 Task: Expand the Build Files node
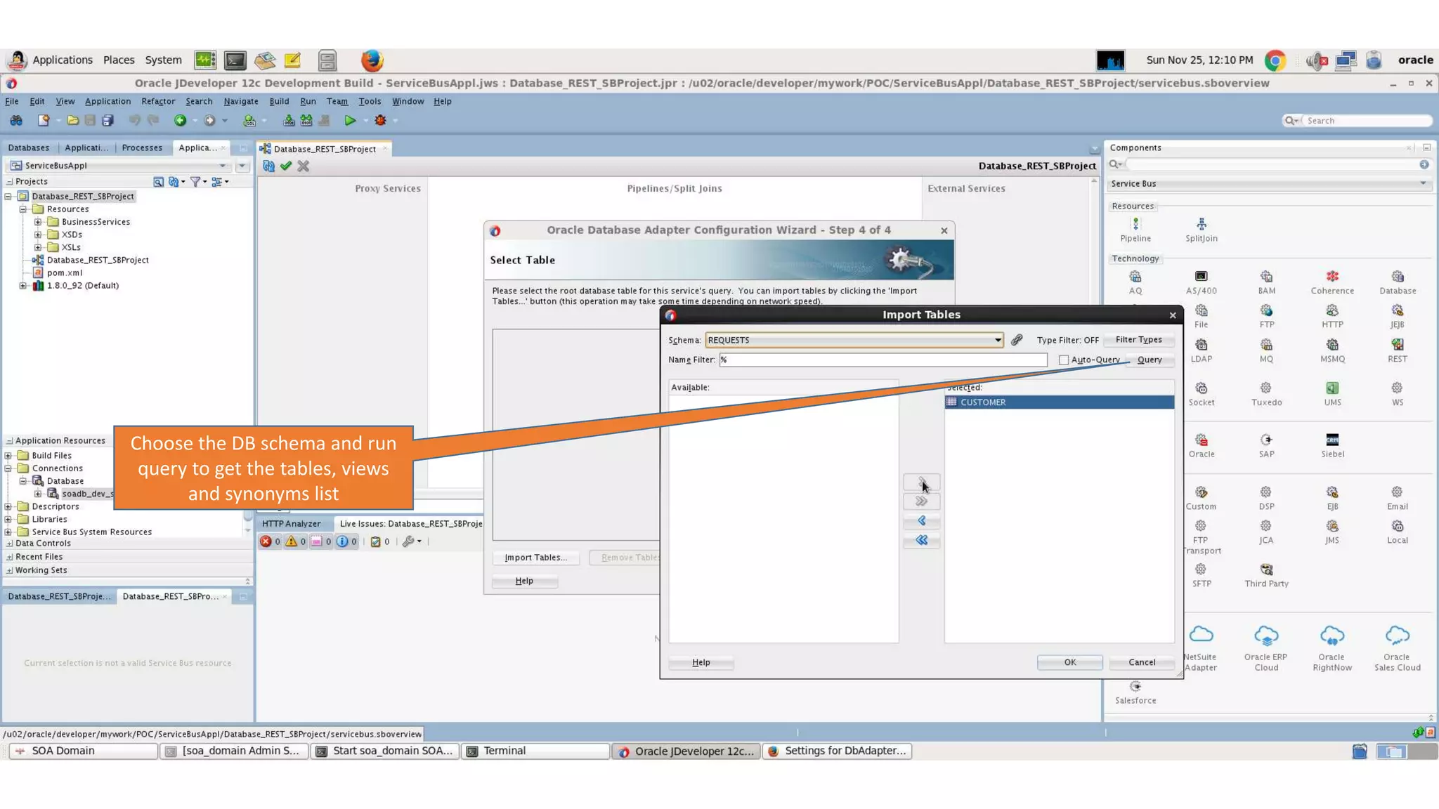tap(8, 456)
